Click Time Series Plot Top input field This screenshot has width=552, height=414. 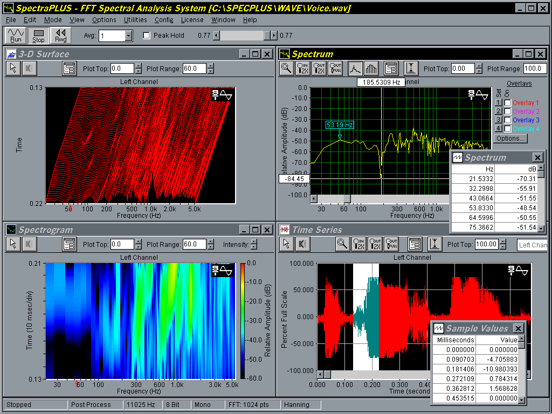click(487, 244)
